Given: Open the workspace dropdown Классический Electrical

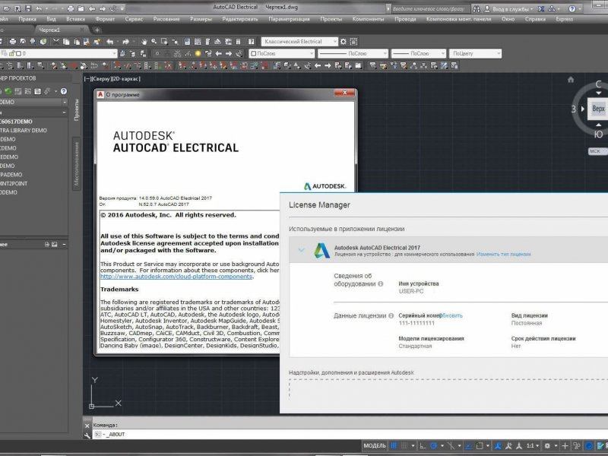Looking at the screenshot, I should 299,42.
